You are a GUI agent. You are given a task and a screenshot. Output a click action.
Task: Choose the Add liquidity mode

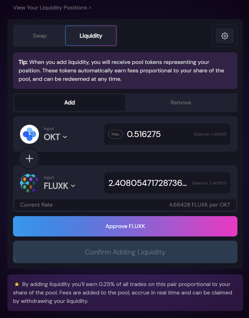tap(69, 103)
